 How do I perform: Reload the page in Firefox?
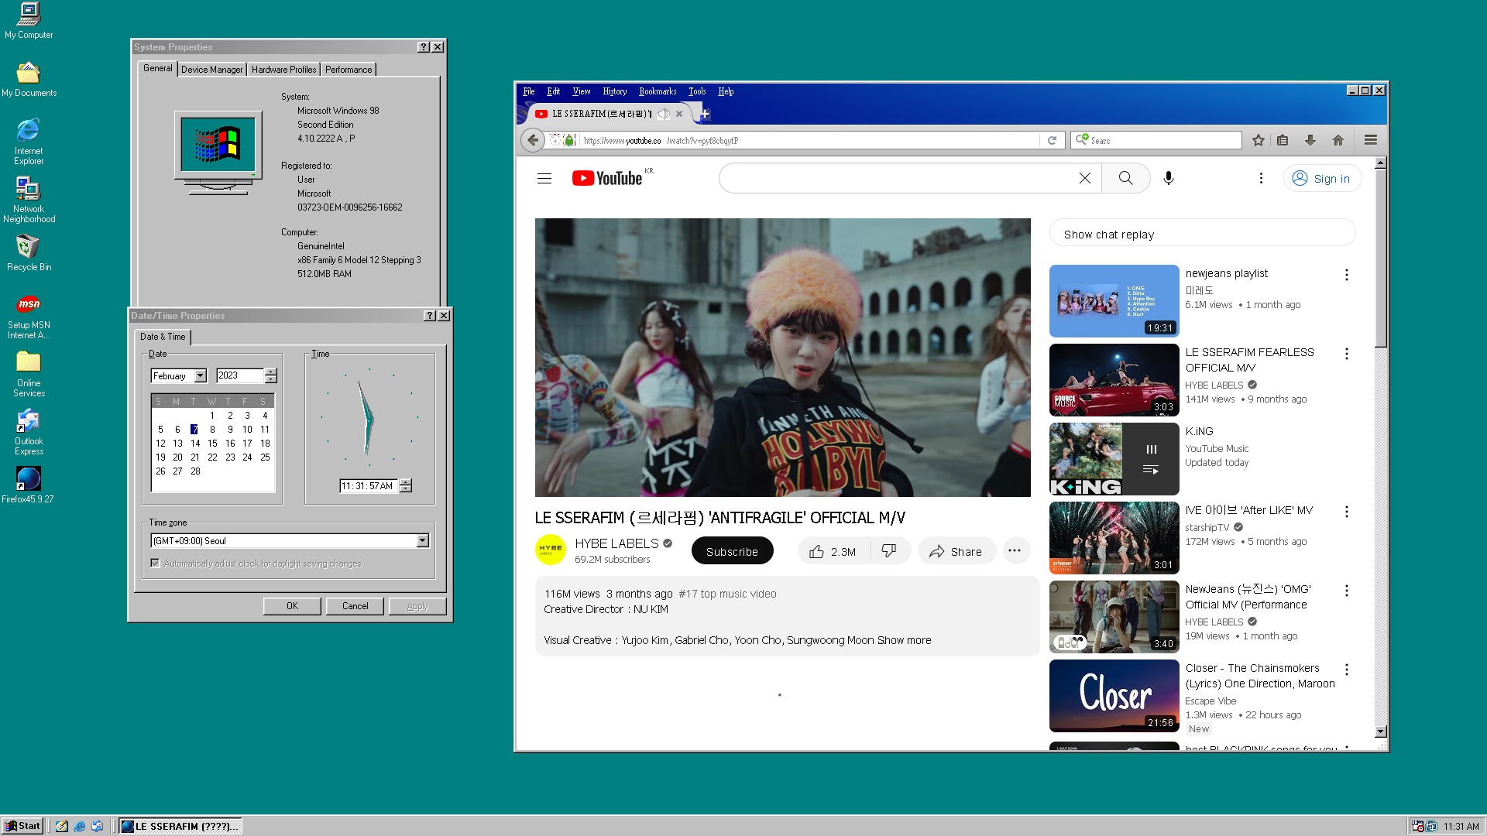point(1052,140)
